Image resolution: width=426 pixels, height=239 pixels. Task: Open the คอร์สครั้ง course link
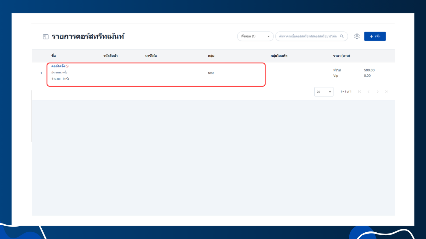point(58,66)
